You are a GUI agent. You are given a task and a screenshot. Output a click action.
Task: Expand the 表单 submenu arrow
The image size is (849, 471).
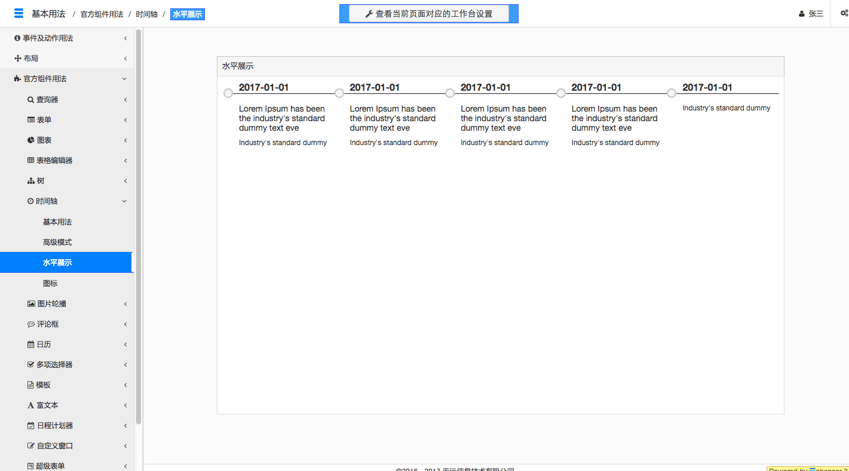coord(125,120)
